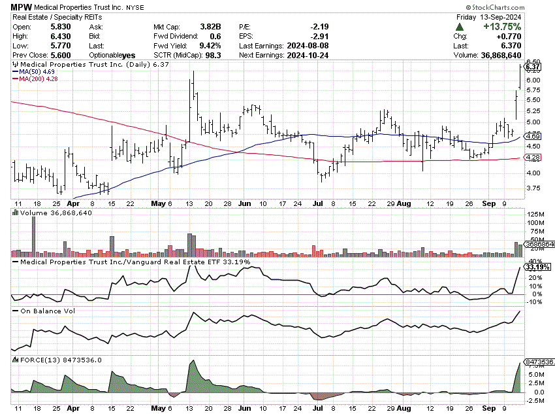Click the 3.75 label on the price axis
The height and width of the screenshot is (414, 555).
pyautogui.click(x=533, y=188)
